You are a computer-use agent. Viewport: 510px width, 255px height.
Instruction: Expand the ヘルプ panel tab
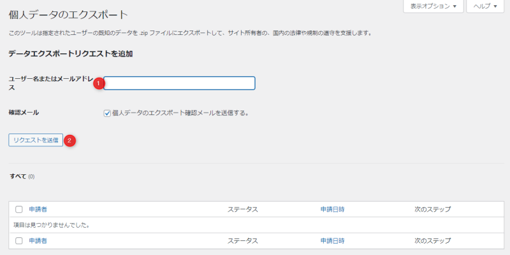[x=486, y=6]
